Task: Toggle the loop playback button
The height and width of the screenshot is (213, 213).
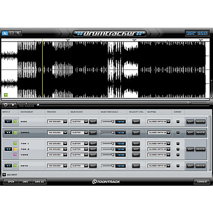Action: tap(6, 105)
